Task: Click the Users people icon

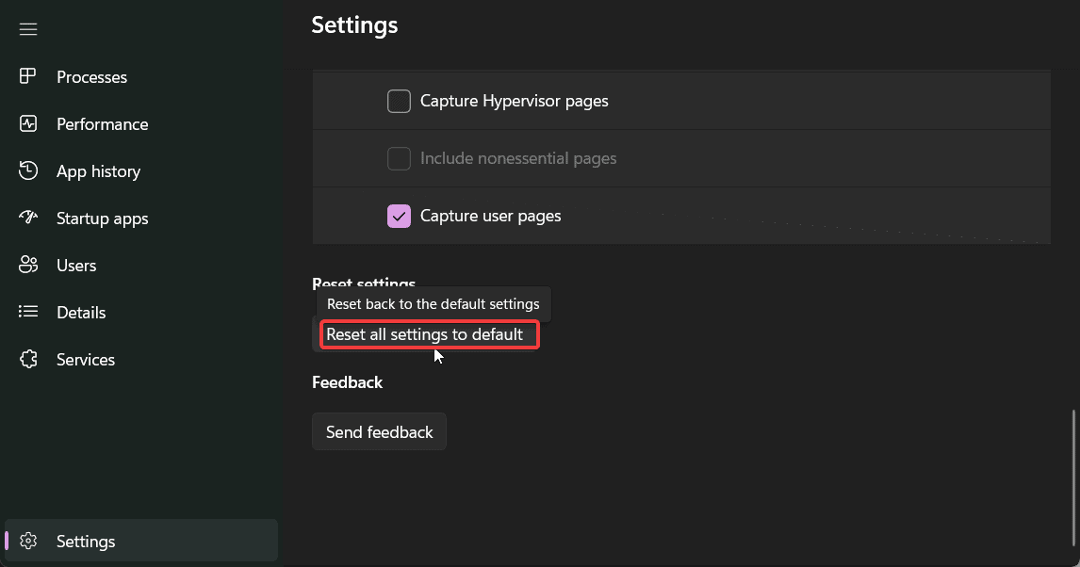Action: (28, 265)
